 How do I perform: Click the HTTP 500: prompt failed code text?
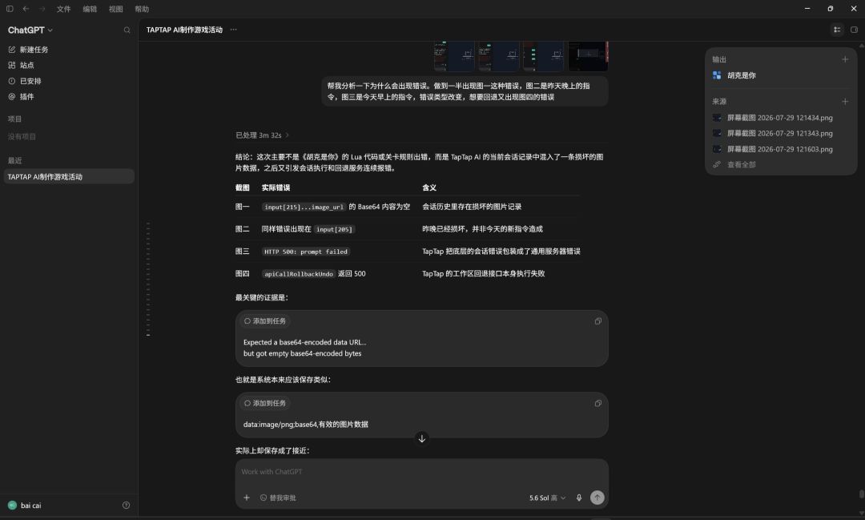click(x=306, y=252)
